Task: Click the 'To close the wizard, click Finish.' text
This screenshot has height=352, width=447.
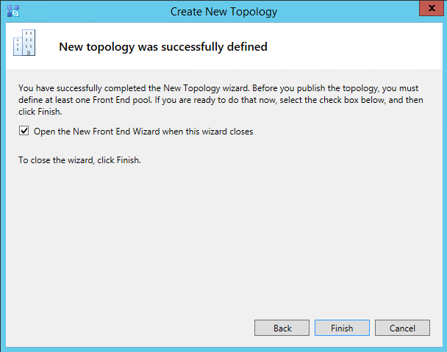Action: 79,160
